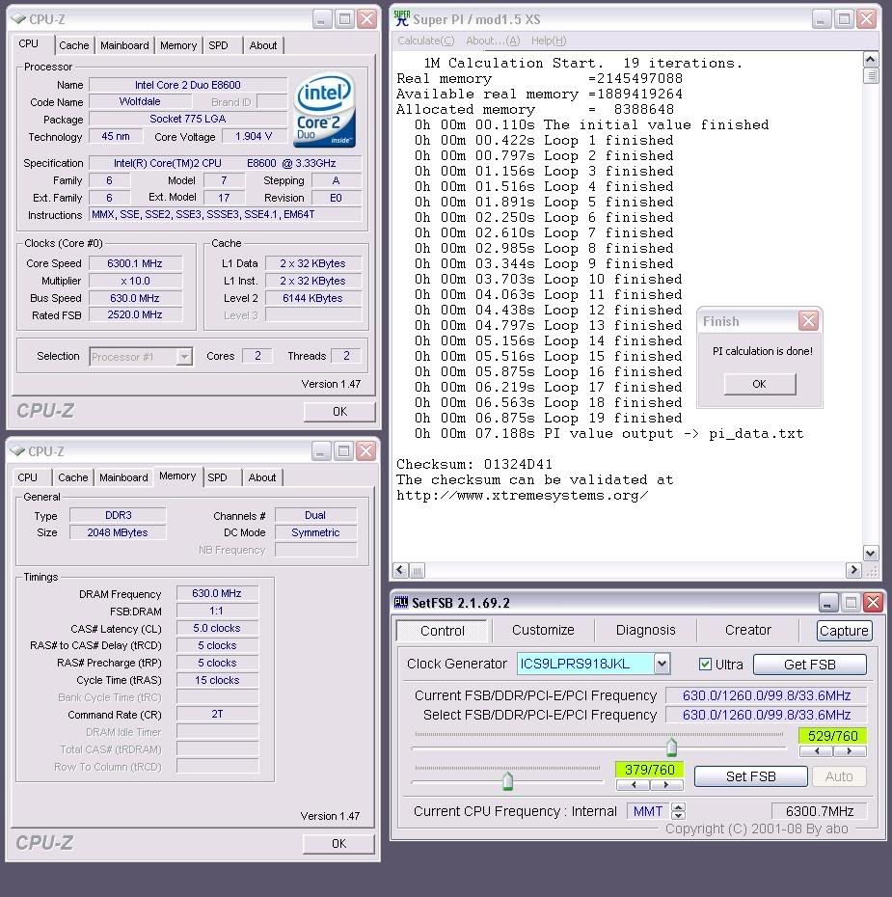
Task: Close the SetFSB window
Action: 873,602
